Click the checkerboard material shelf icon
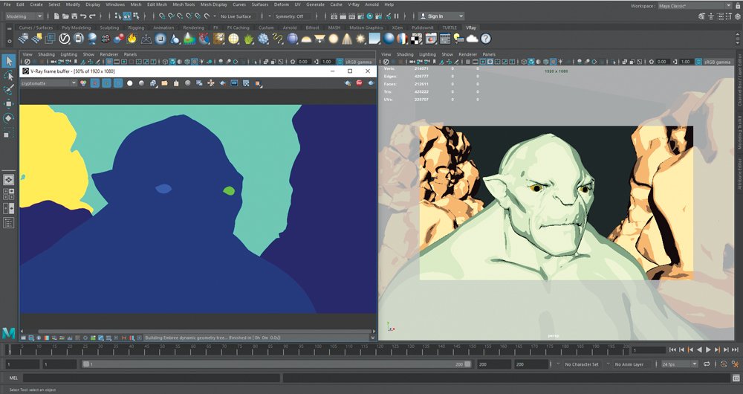743x394 pixels. pyautogui.click(x=417, y=39)
